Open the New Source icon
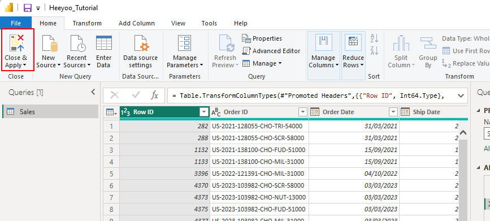490x221 pixels. 49,43
